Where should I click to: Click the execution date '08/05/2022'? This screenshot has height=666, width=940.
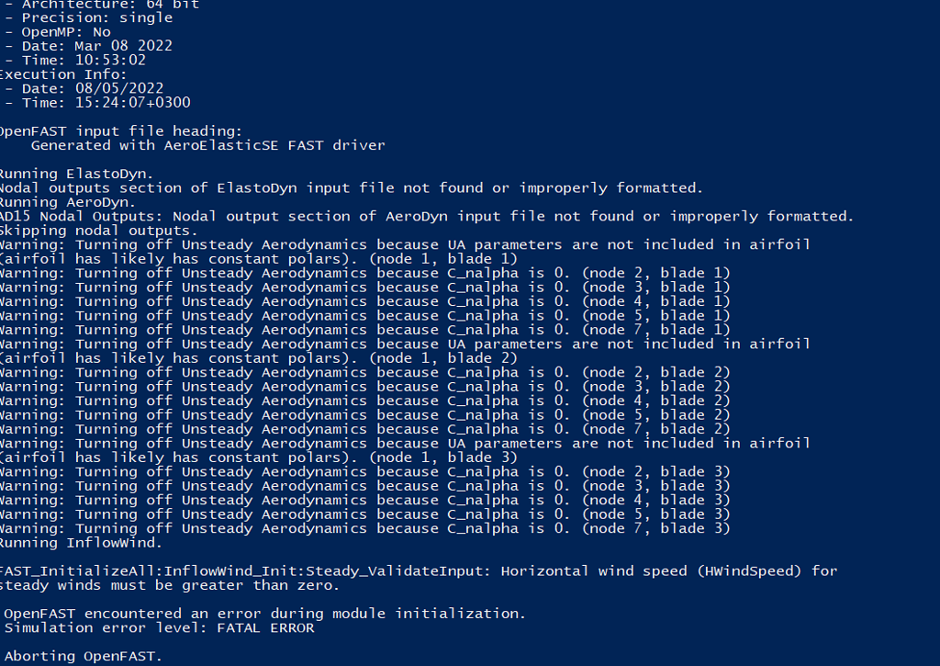coord(119,89)
